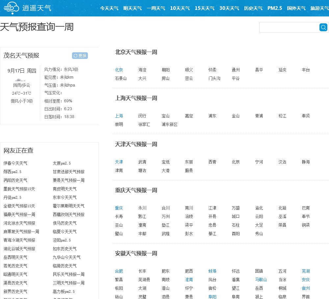Image resolution: width=329 pixels, height=299 pixels.
Task: Open the PM2.5 nav item
Action: (275, 8)
